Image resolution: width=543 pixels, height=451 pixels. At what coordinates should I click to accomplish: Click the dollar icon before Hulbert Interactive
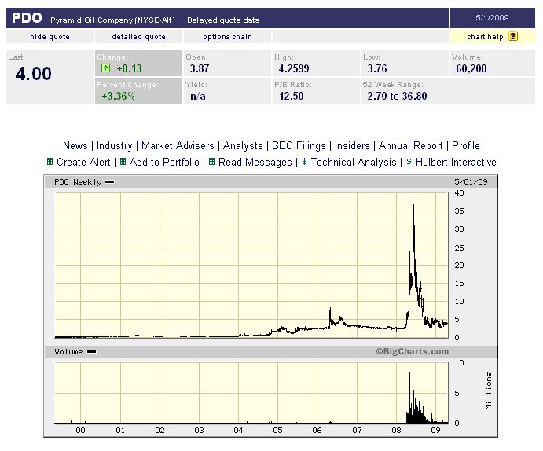[409, 162]
